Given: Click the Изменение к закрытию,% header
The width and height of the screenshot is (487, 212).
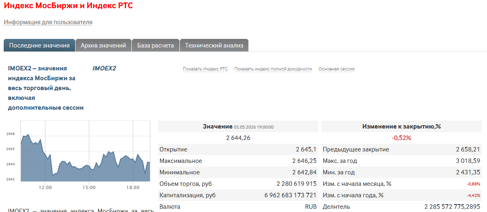Looking at the screenshot, I should (x=402, y=126).
